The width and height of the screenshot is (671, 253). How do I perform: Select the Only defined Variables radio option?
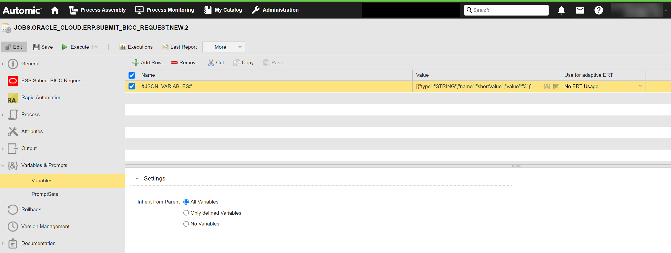pos(186,213)
